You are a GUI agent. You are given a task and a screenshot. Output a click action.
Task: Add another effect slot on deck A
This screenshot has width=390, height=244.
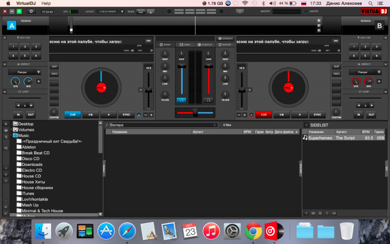click(x=39, y=81)
